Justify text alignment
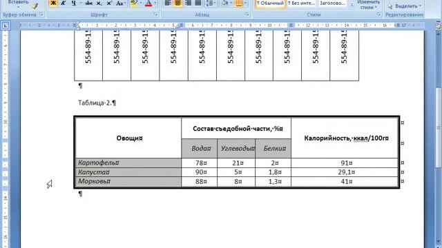This screenshot has width=442, height=248. point(198,3)
